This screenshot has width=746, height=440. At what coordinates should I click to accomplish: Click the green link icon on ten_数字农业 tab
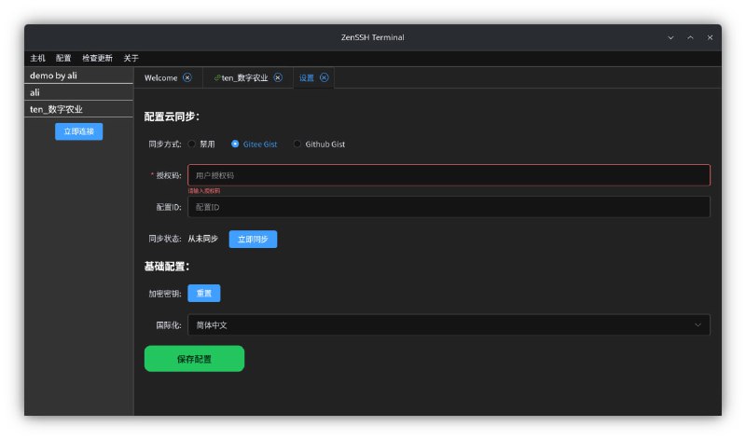point(217,77)
